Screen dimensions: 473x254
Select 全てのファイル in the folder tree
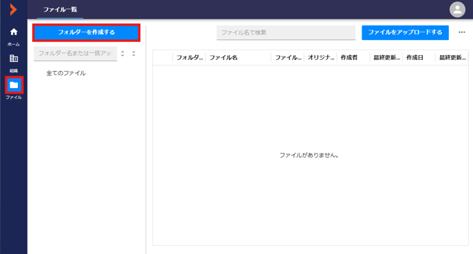click(x=66, y=73)
